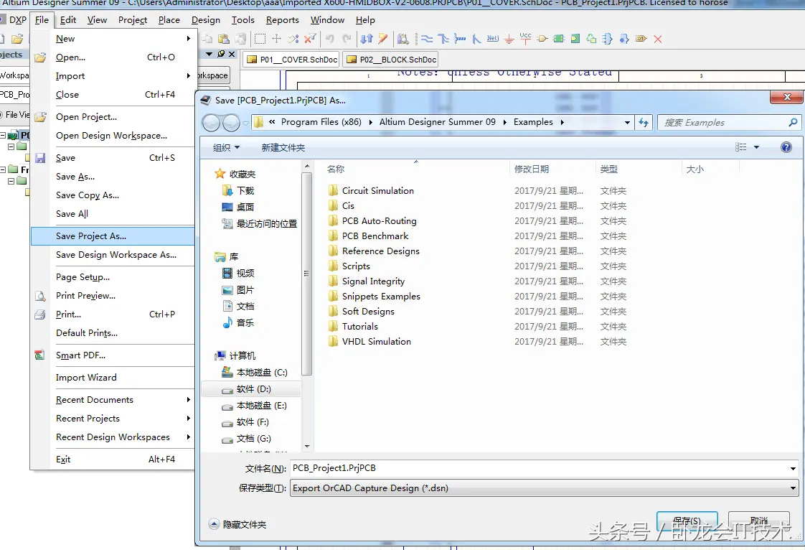This screenshot has height=550, width=805.
Task: Open the save type dropdown
Action: coord(793,488)
